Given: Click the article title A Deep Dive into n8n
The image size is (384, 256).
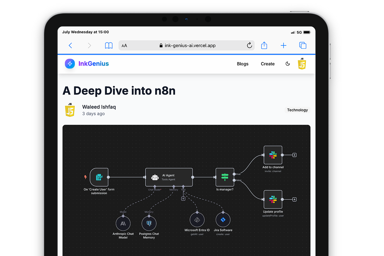Looking at the screenshot, I should point(119,91).
